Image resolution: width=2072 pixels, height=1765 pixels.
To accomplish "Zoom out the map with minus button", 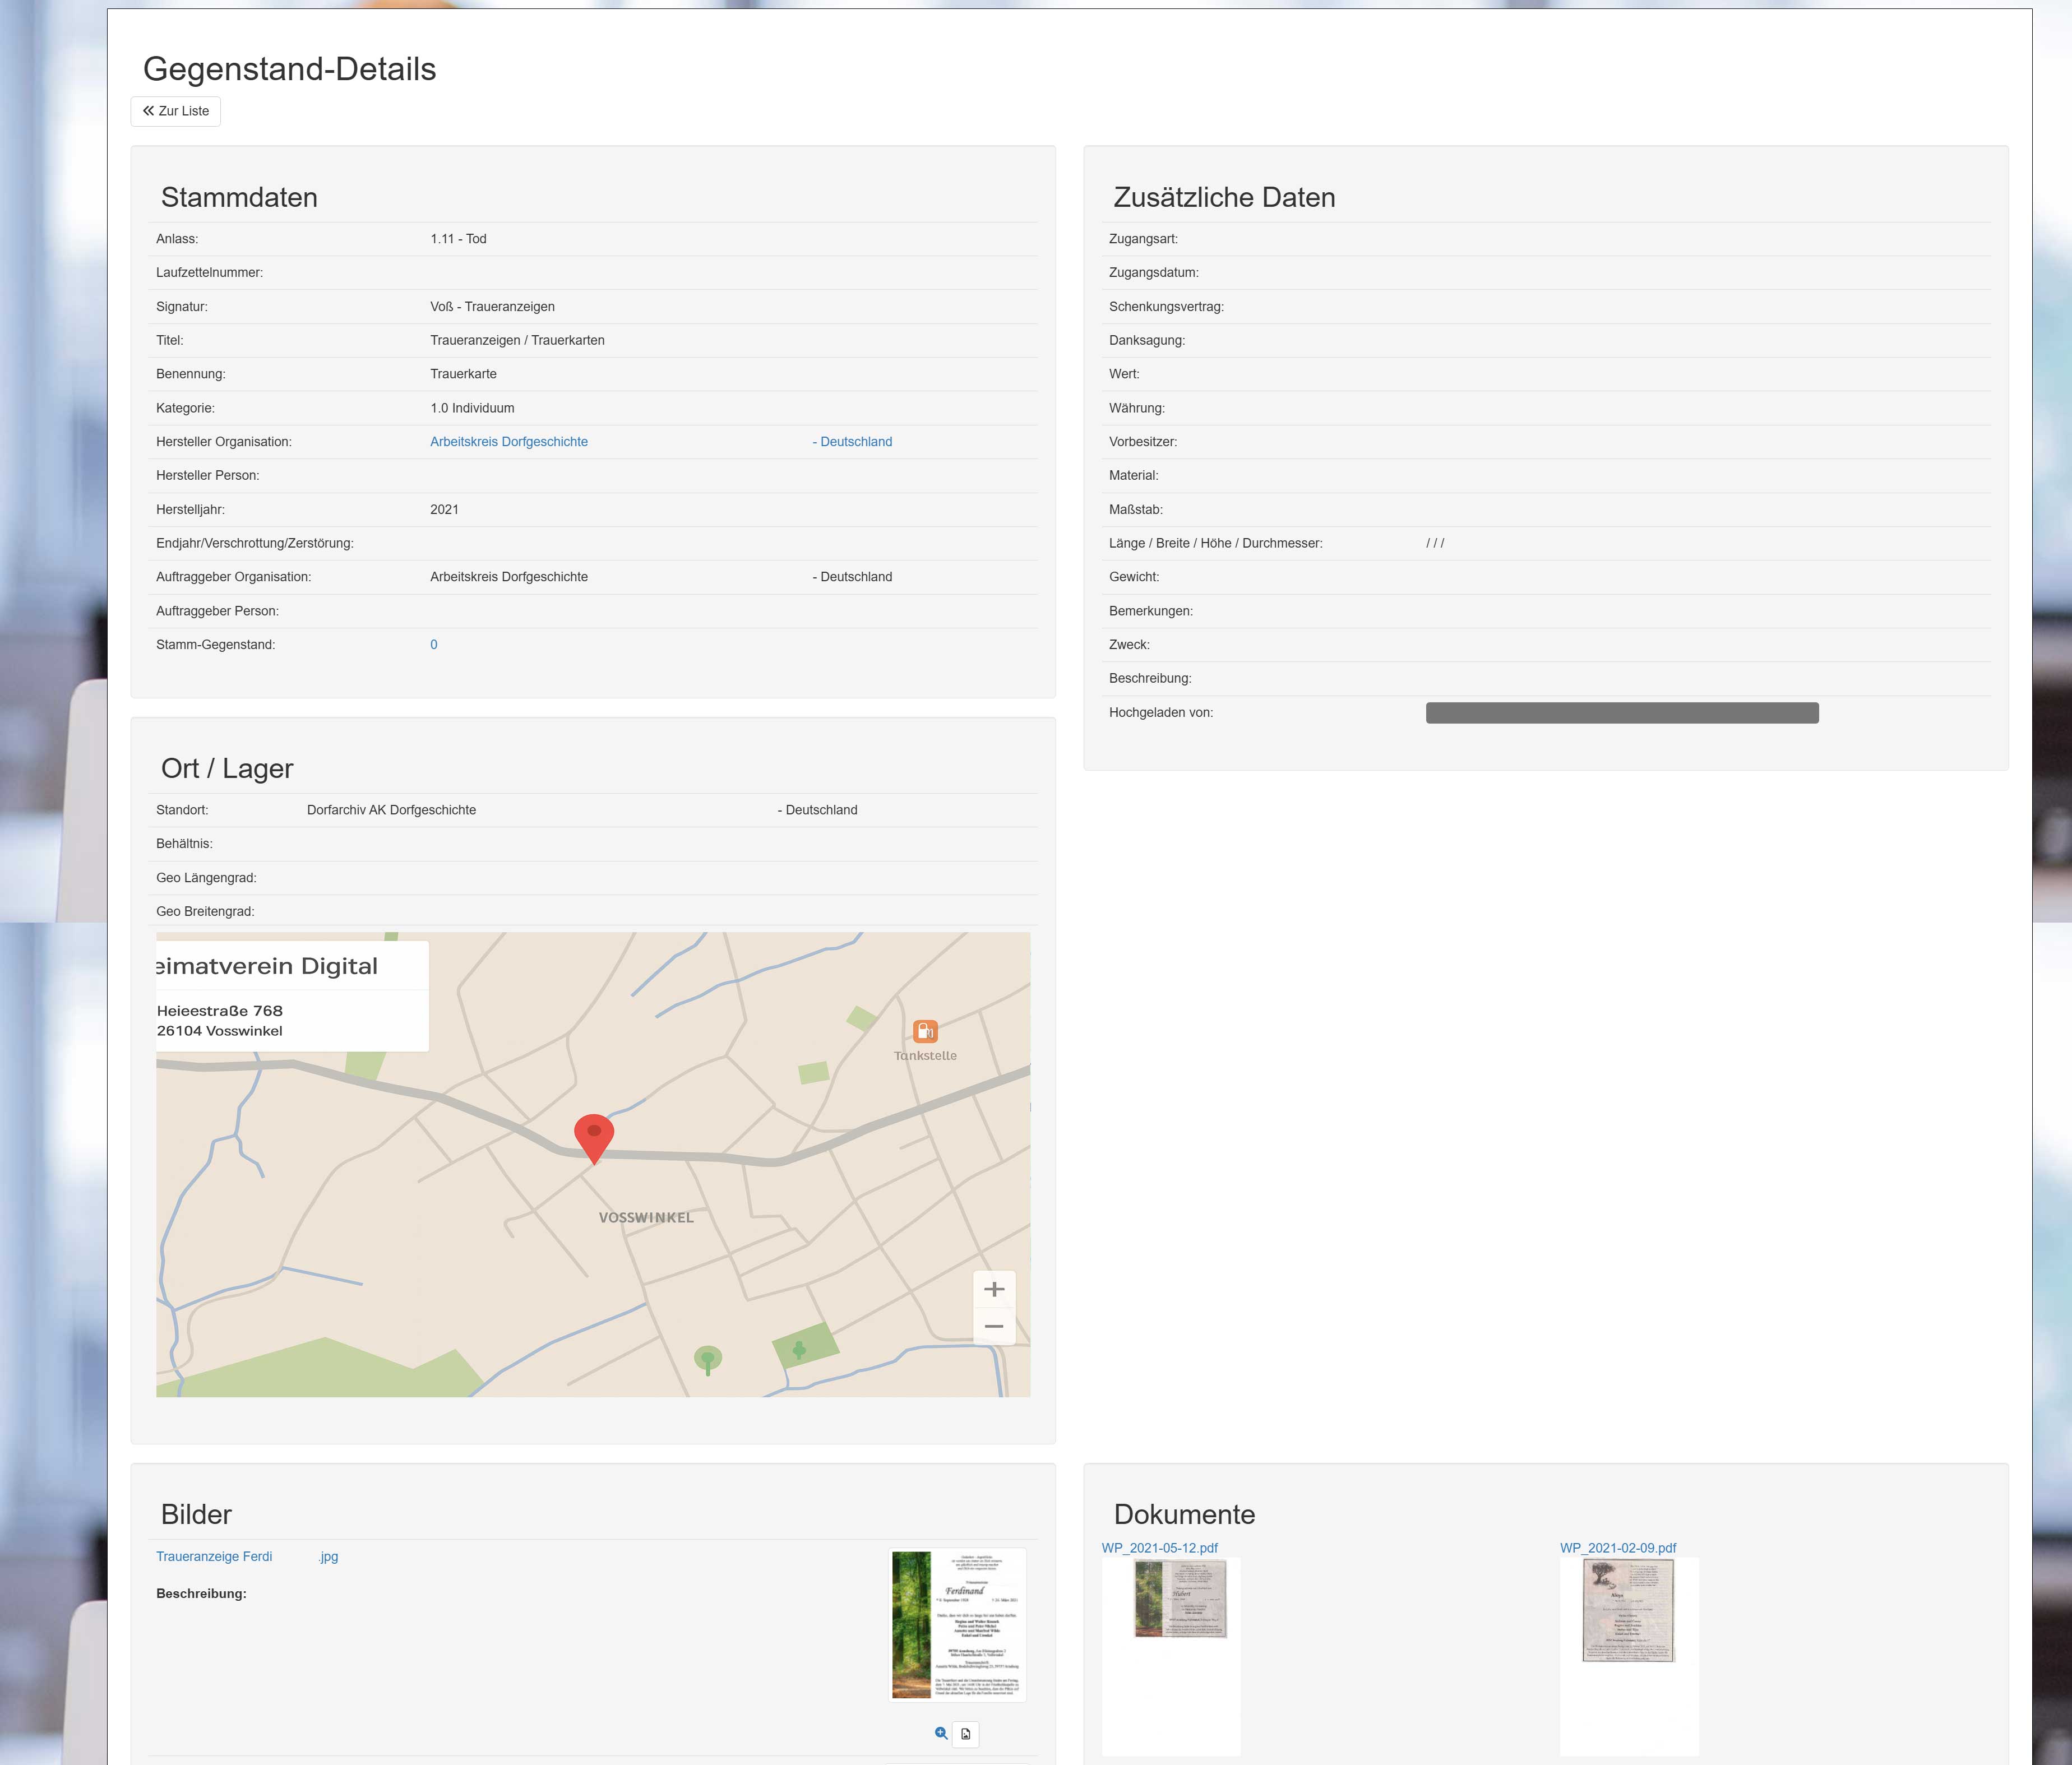I will click(993, 1327).
